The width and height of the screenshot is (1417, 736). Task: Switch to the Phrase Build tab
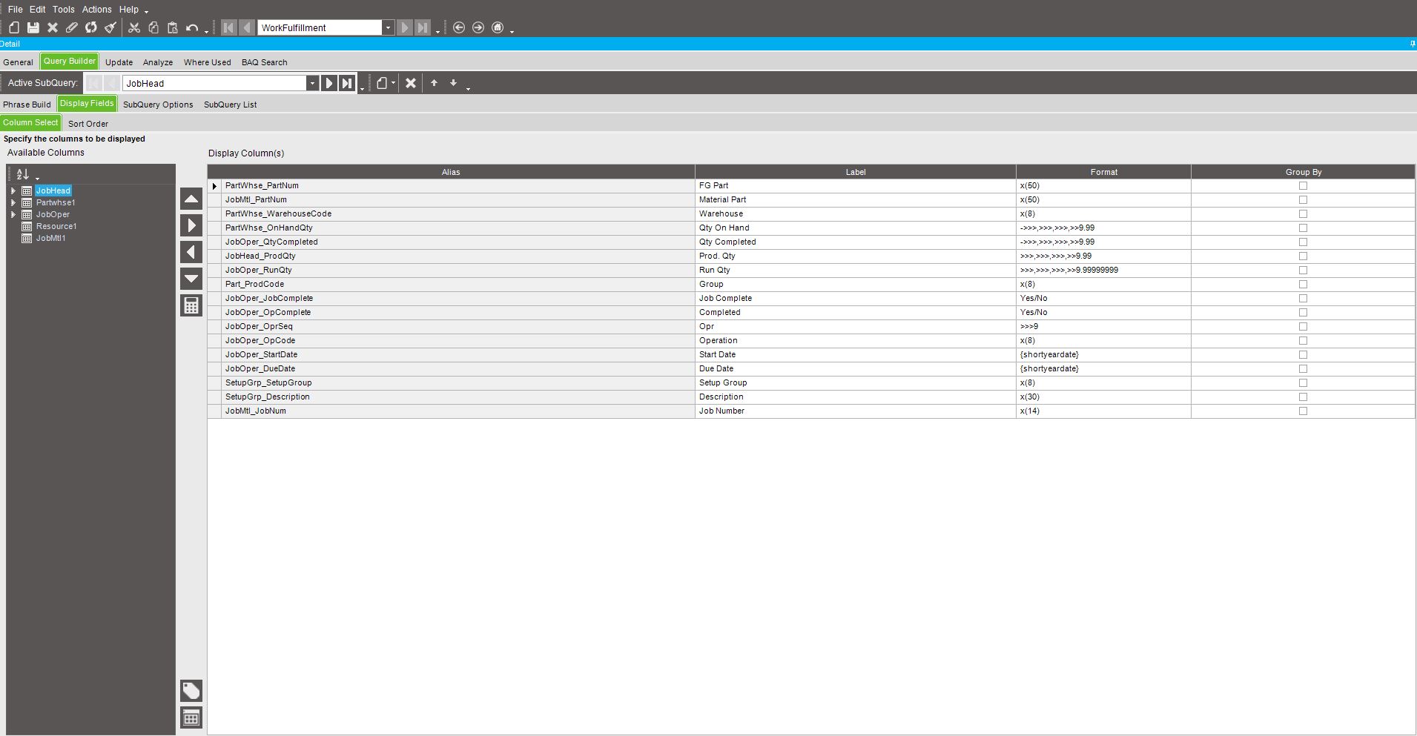pyautogui.click(x=27, y=105)
